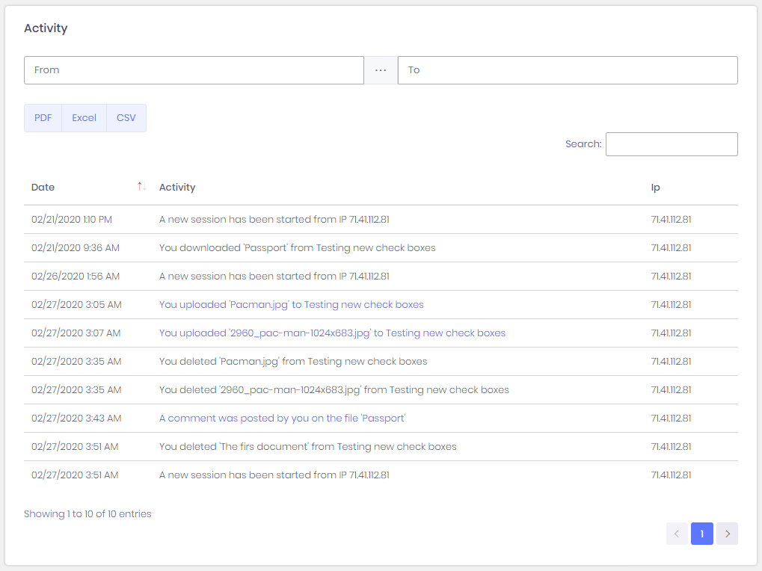The height and width of the screenshot is (571, 762).
Task: Export the activity log to Excel
Action: pyautogui.click(x=84, y=117)
